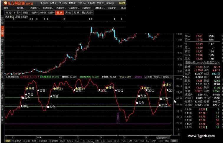
Task: Expand the 自选股 dropdown
Action: (x=20, y=8)
